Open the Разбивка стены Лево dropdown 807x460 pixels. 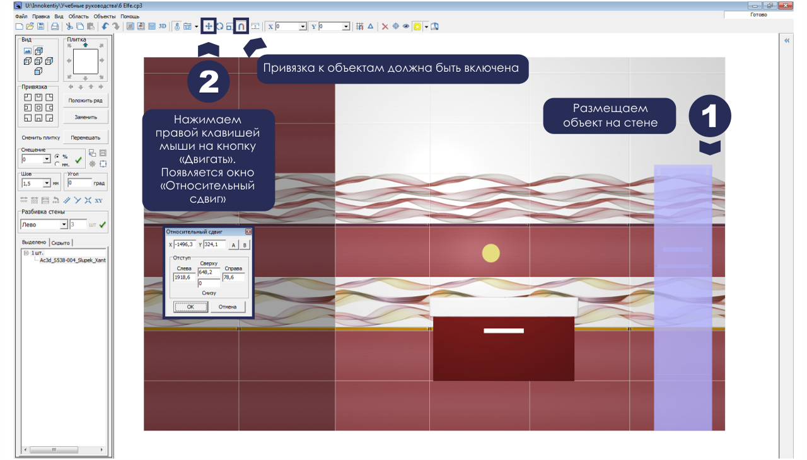[64, 224]
